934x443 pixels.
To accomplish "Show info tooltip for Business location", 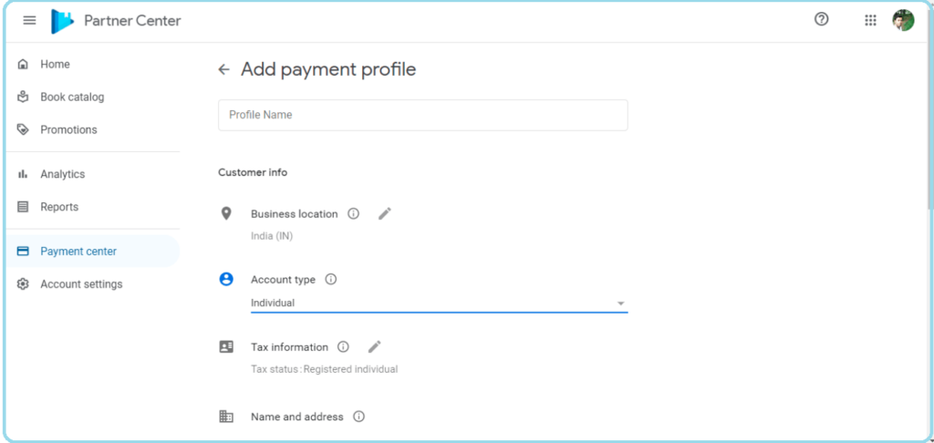I will tap(353, 214).
